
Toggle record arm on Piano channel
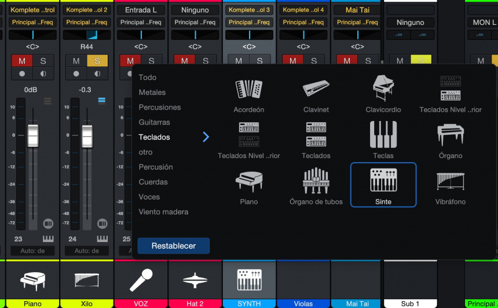[22, 74]
